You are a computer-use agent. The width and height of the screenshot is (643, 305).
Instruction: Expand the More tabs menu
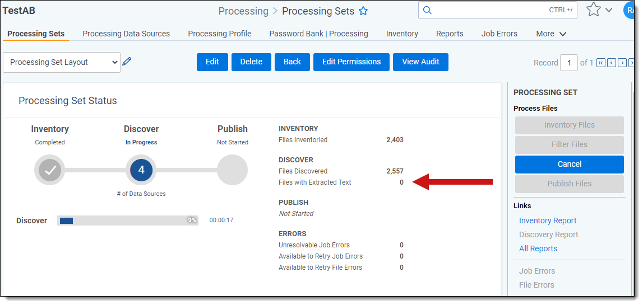(551, 34)
